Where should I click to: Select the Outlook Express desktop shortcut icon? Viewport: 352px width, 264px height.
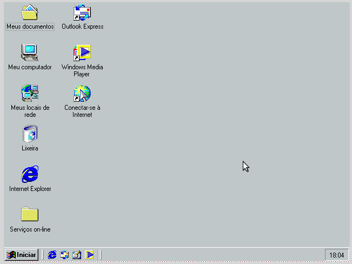point(82,12)
